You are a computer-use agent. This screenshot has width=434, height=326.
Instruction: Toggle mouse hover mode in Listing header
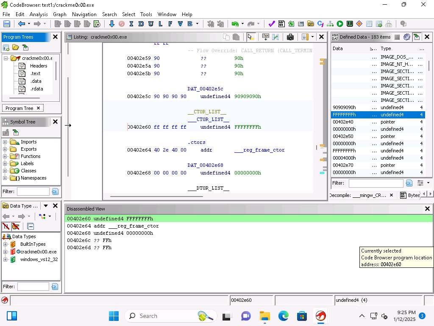tap(250, 37)
